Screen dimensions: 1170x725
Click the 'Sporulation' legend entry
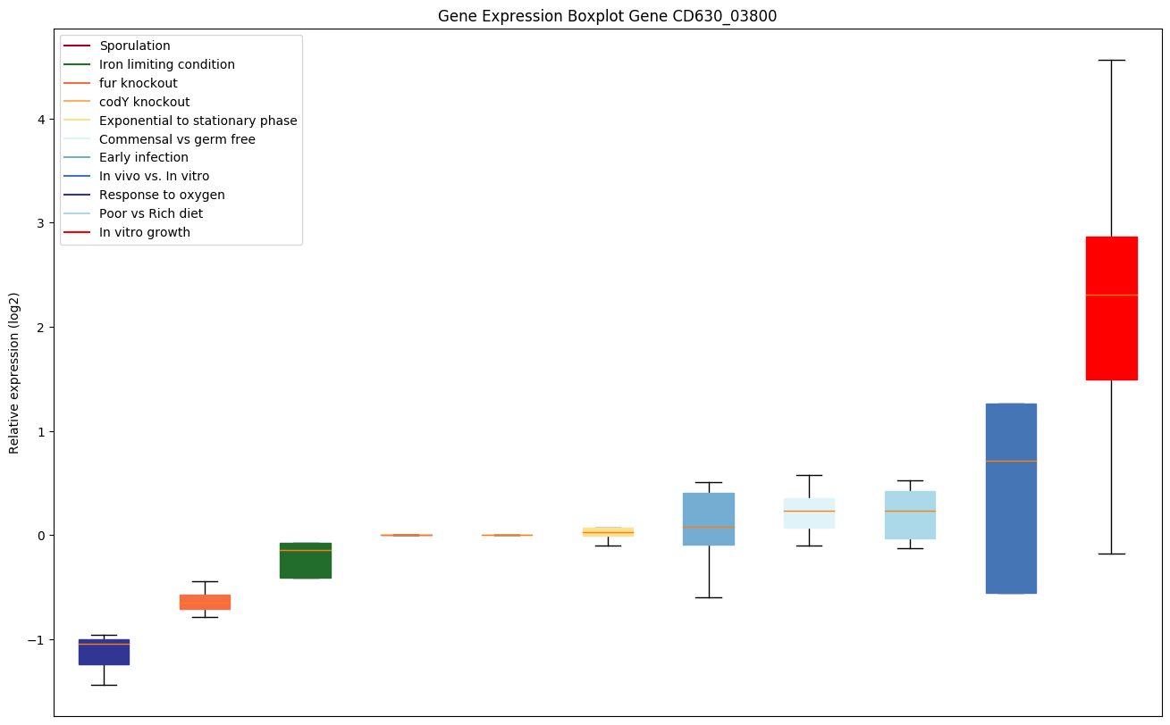(x=134, y=46)
